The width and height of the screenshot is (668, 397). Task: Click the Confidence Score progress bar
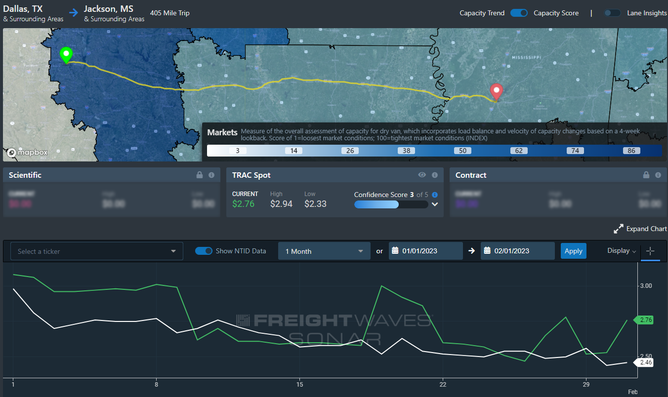(x=391, y=204)
